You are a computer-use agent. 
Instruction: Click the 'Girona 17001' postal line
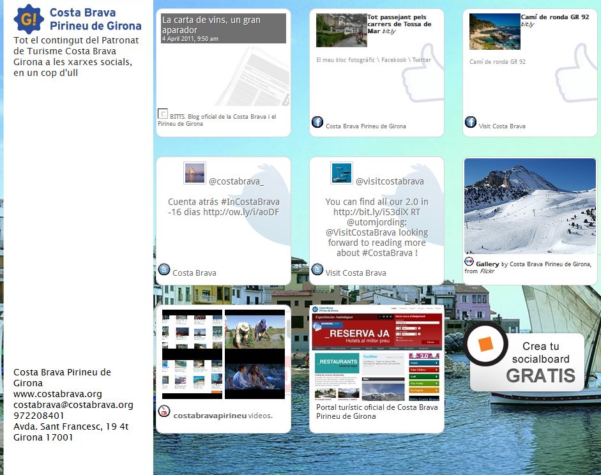click(x=43, y=437)
